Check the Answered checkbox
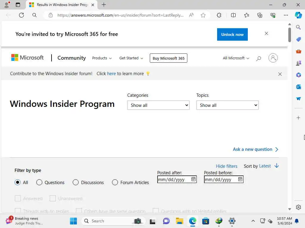305x228 pixels. 18,198
